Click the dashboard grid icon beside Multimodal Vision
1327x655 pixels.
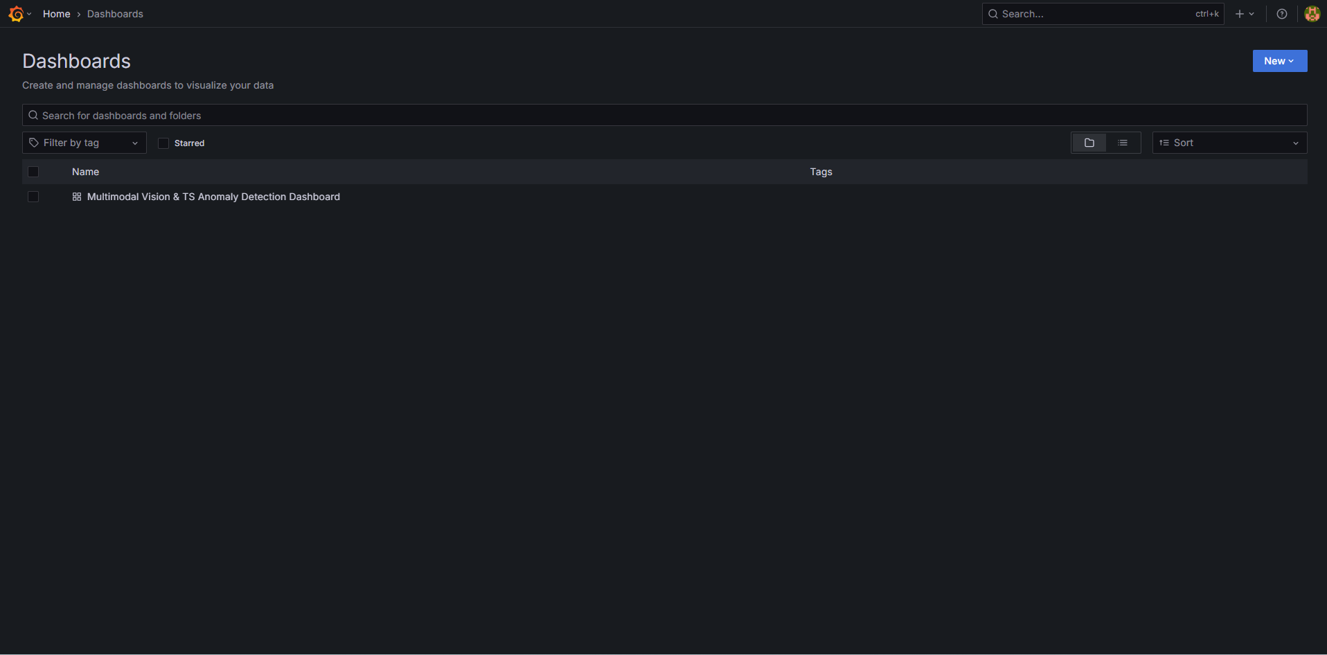point(77,197)
